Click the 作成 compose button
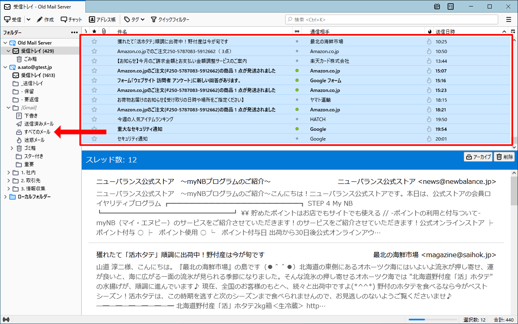Image resolution: width=518 pixels, height=324 pixels. pos(45,19)
